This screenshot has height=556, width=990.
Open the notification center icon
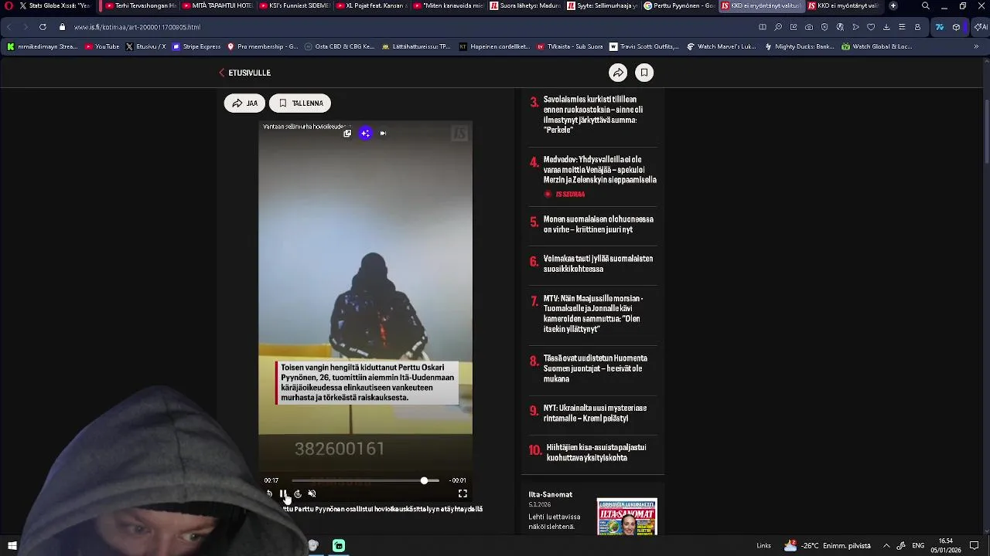[974, 546]
